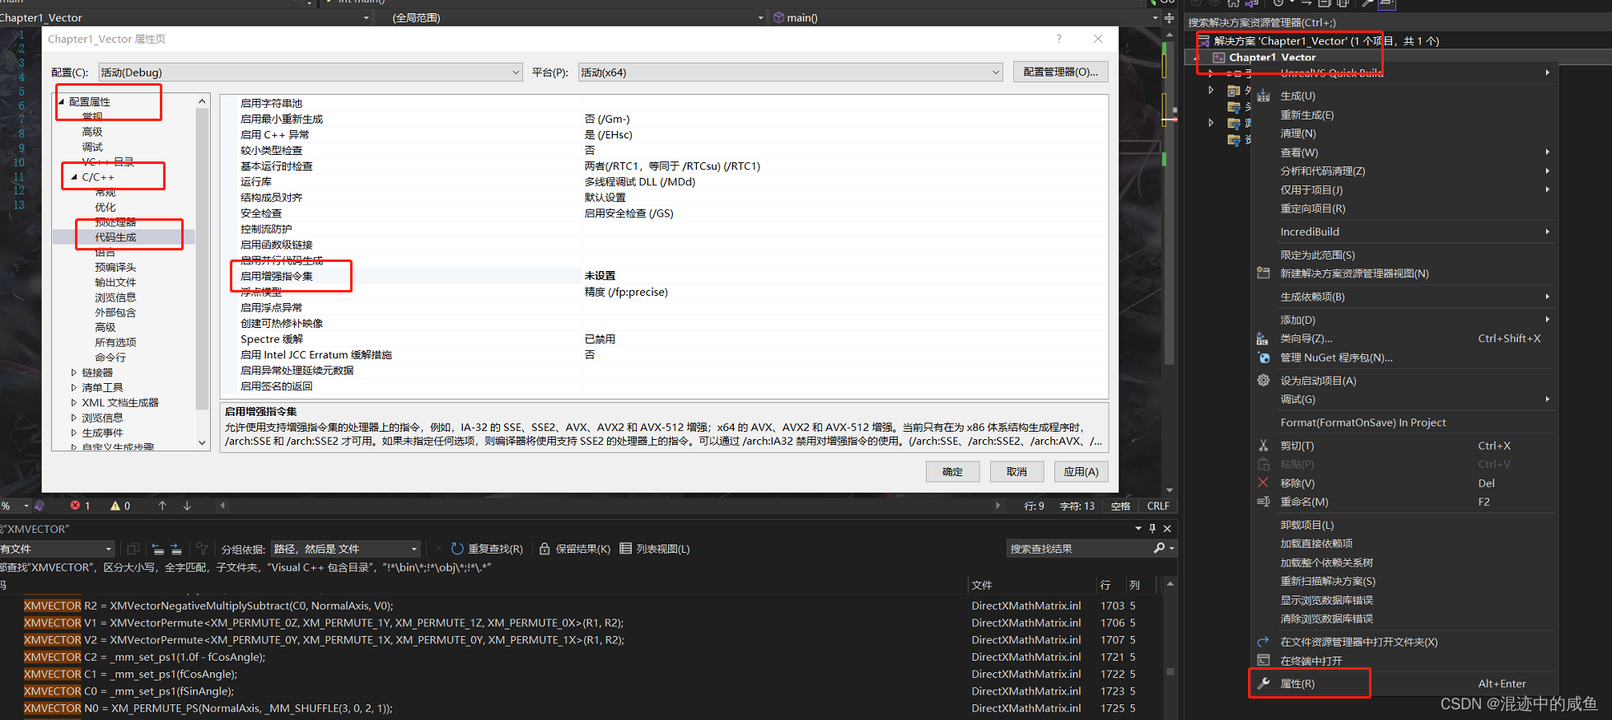Viewport: 1612px width, 720px height.
Task: Open the IncrediBuild submenu
Action: coord(1404,231)
